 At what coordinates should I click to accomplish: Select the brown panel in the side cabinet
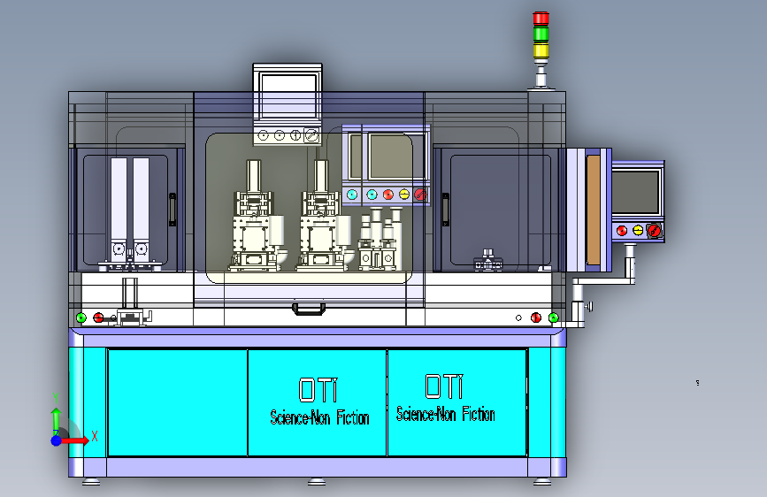pyautogui.click(x=593, y=210)
